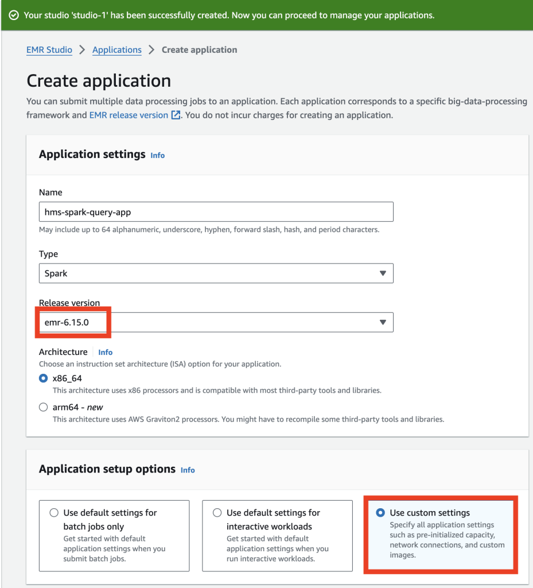The image size is (533, 588).
Task: Click the Create application page heading
Action: pos(99,80)
